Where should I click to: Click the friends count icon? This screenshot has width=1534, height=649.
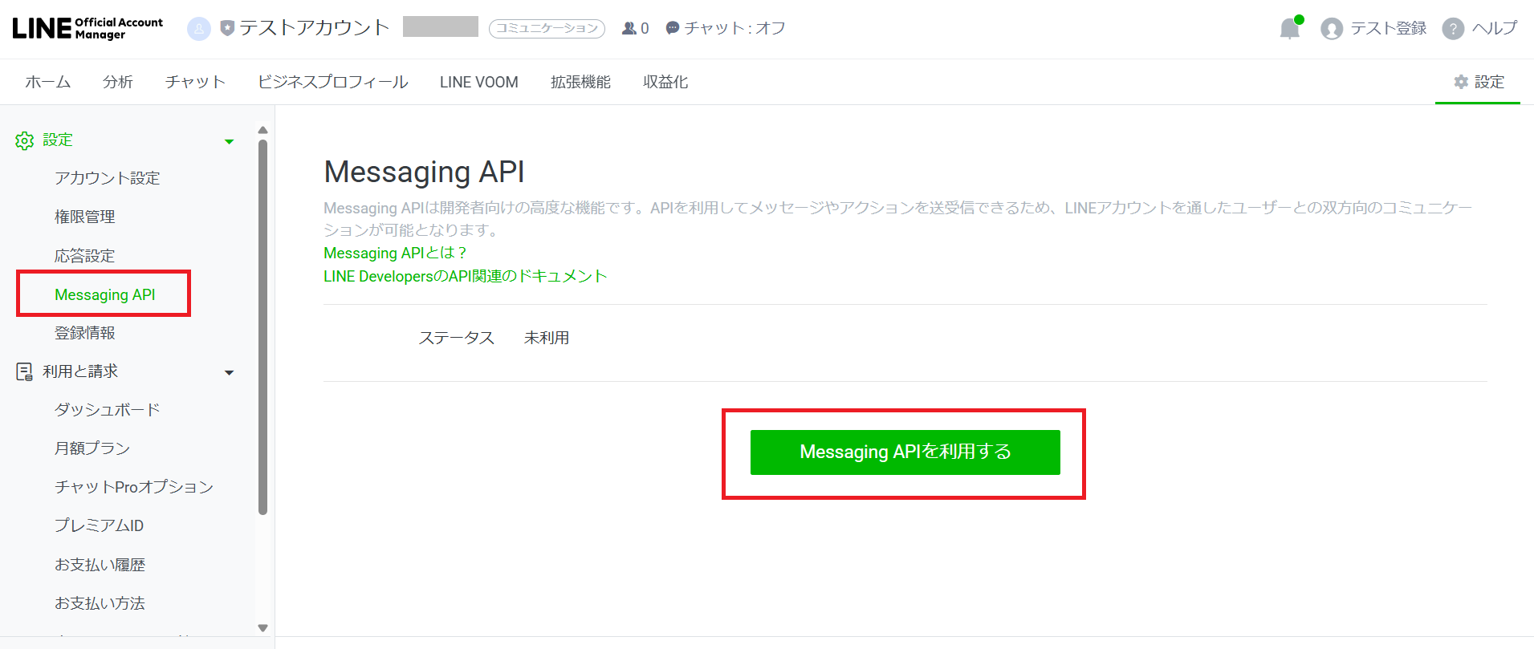[x=629, y=28]
